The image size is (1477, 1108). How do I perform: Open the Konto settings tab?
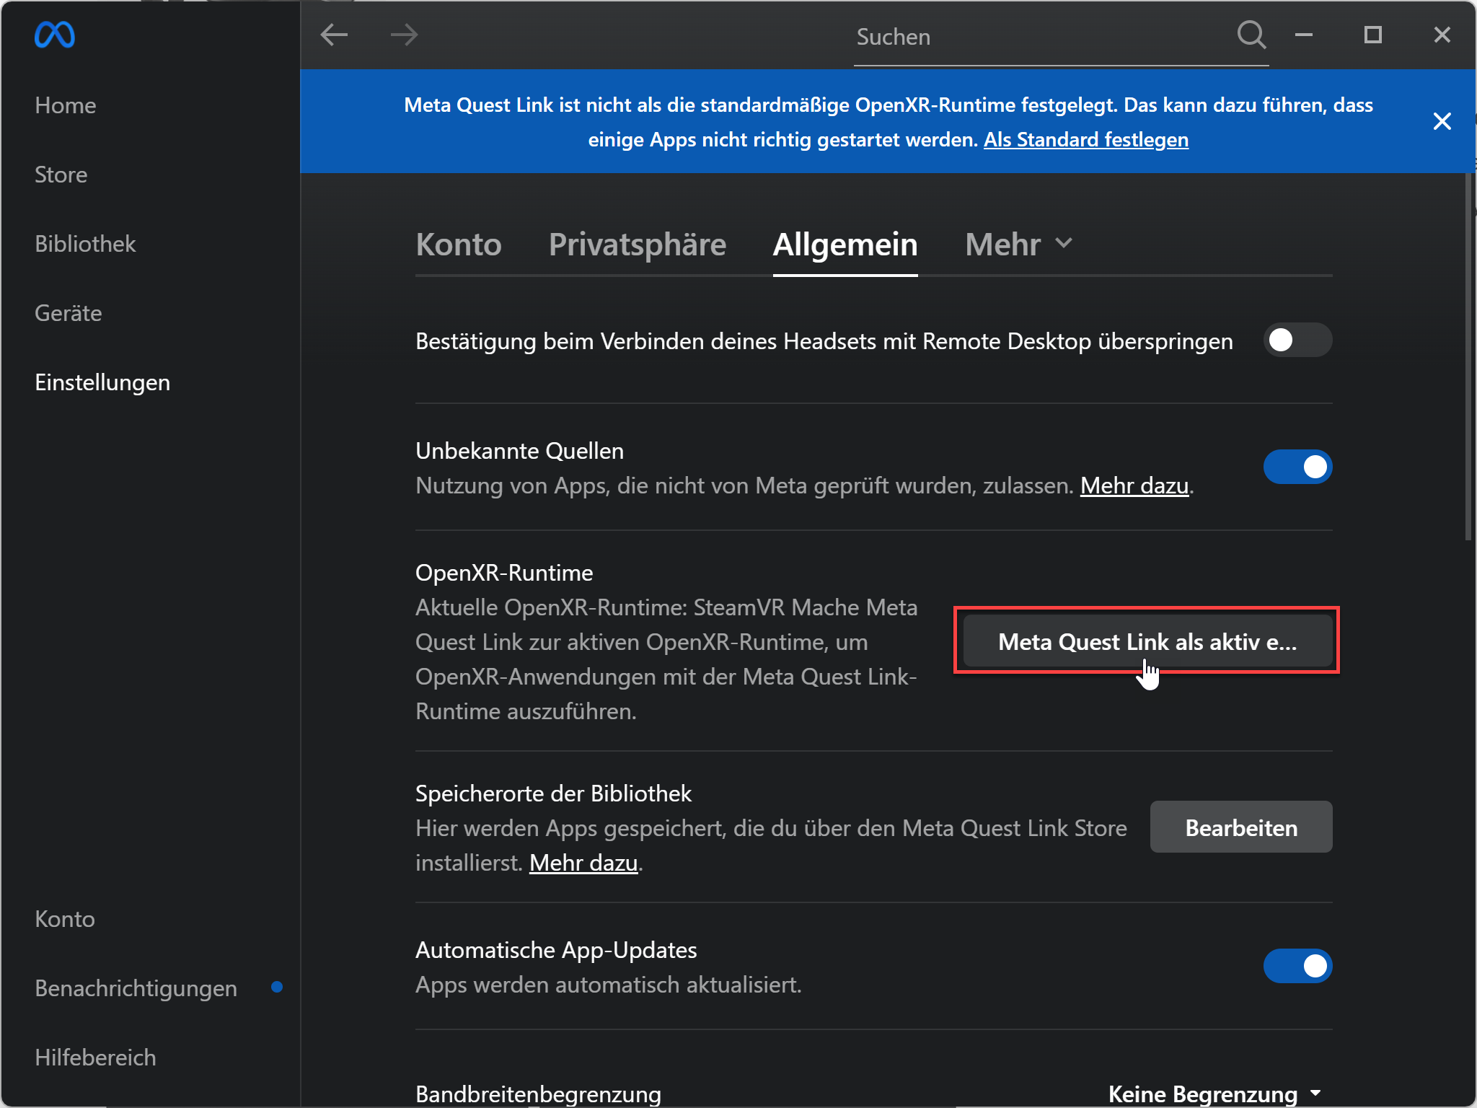458,244
